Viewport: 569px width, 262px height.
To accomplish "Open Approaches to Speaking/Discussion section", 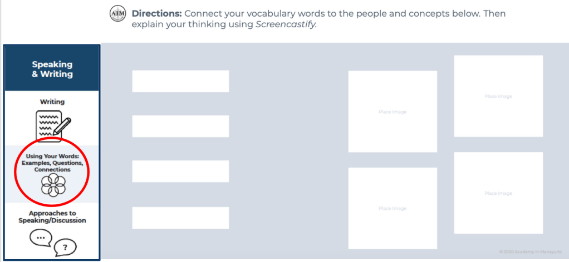I will coord(52,217).
